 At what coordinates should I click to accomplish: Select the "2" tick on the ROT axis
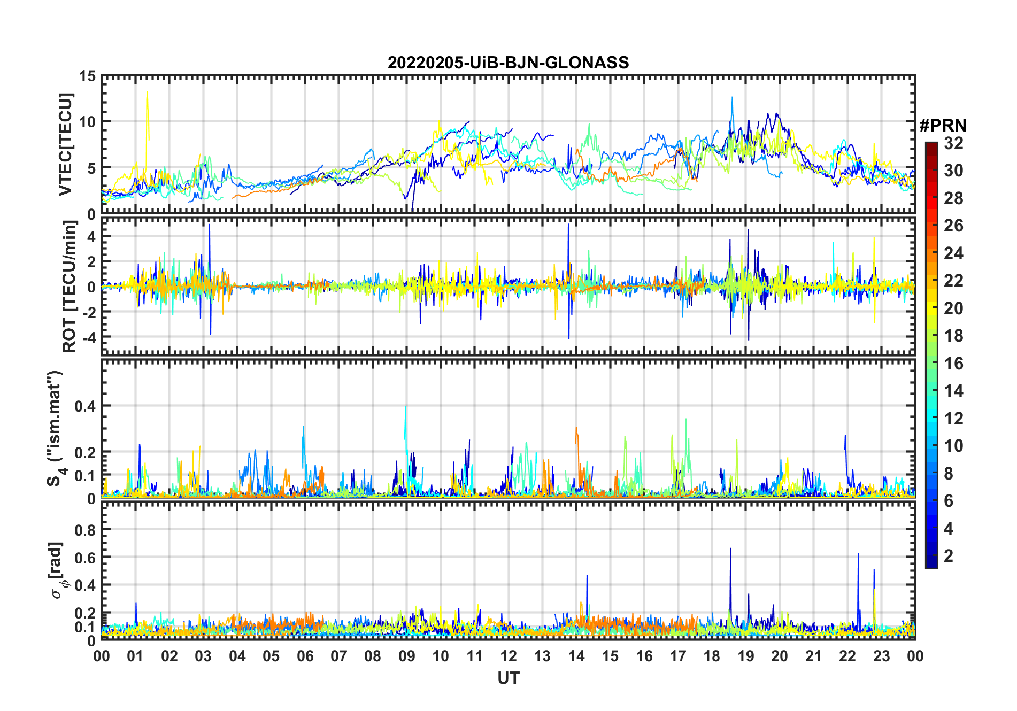91,262
